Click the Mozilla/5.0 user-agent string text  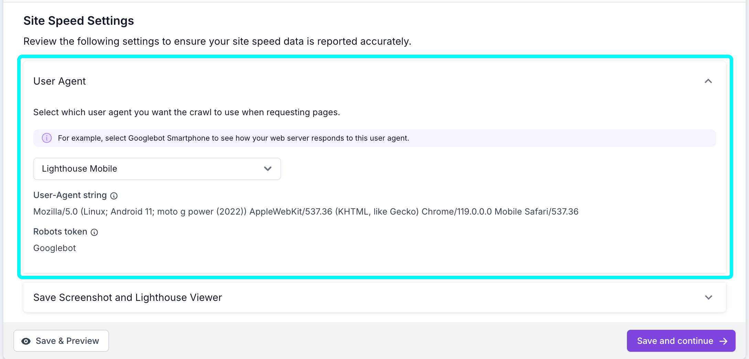[306, 211]
